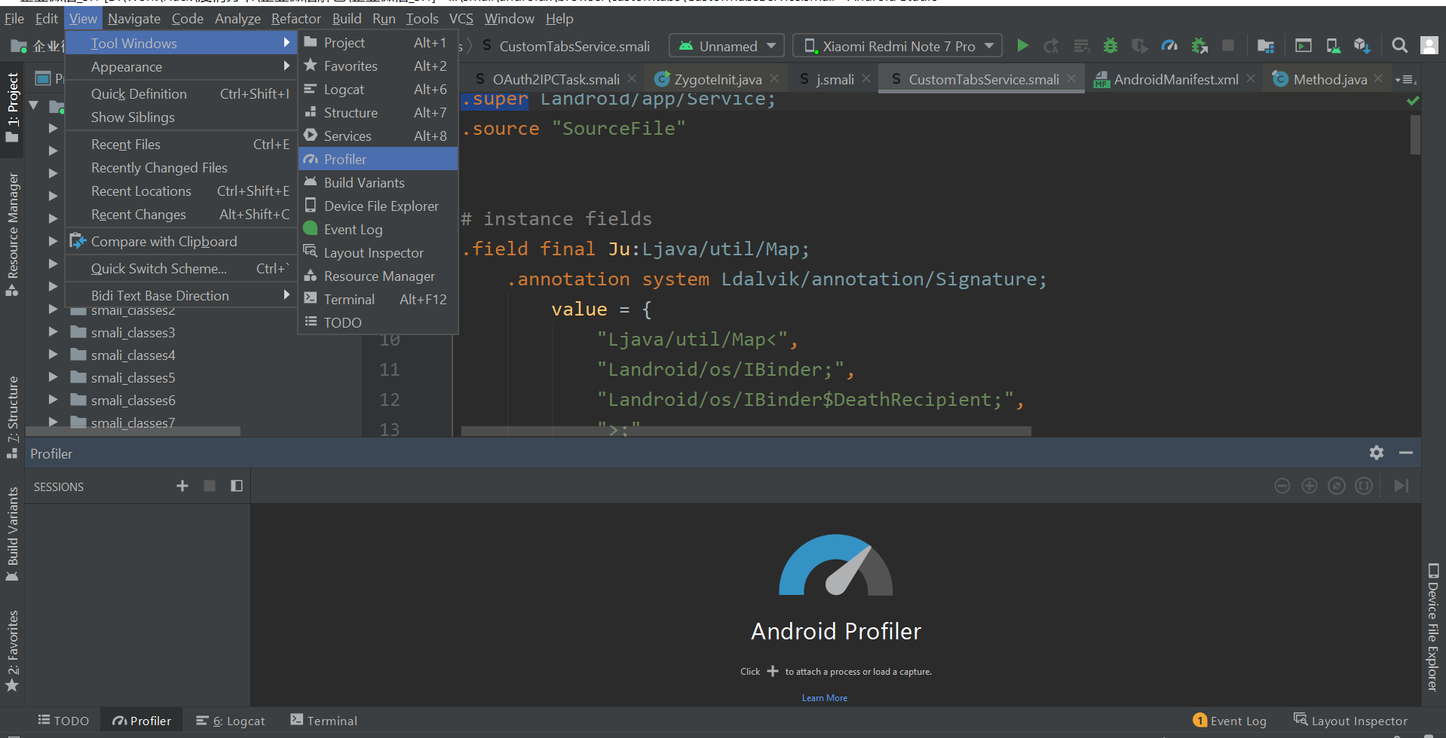
Task: Open the VCS menu
Action: 461,18
